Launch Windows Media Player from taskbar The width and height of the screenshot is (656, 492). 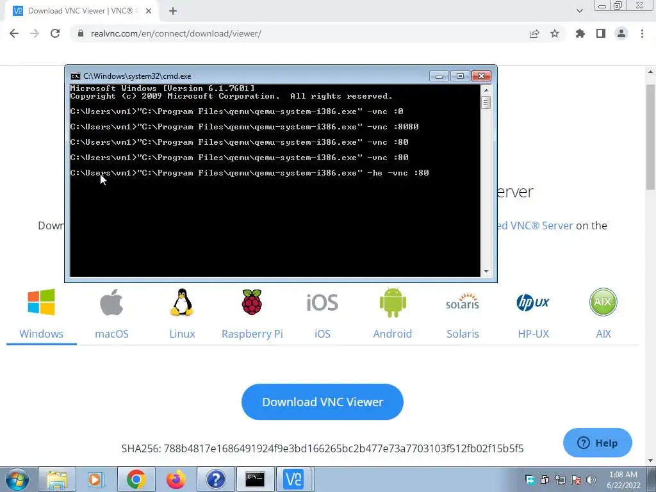(95, 479)
